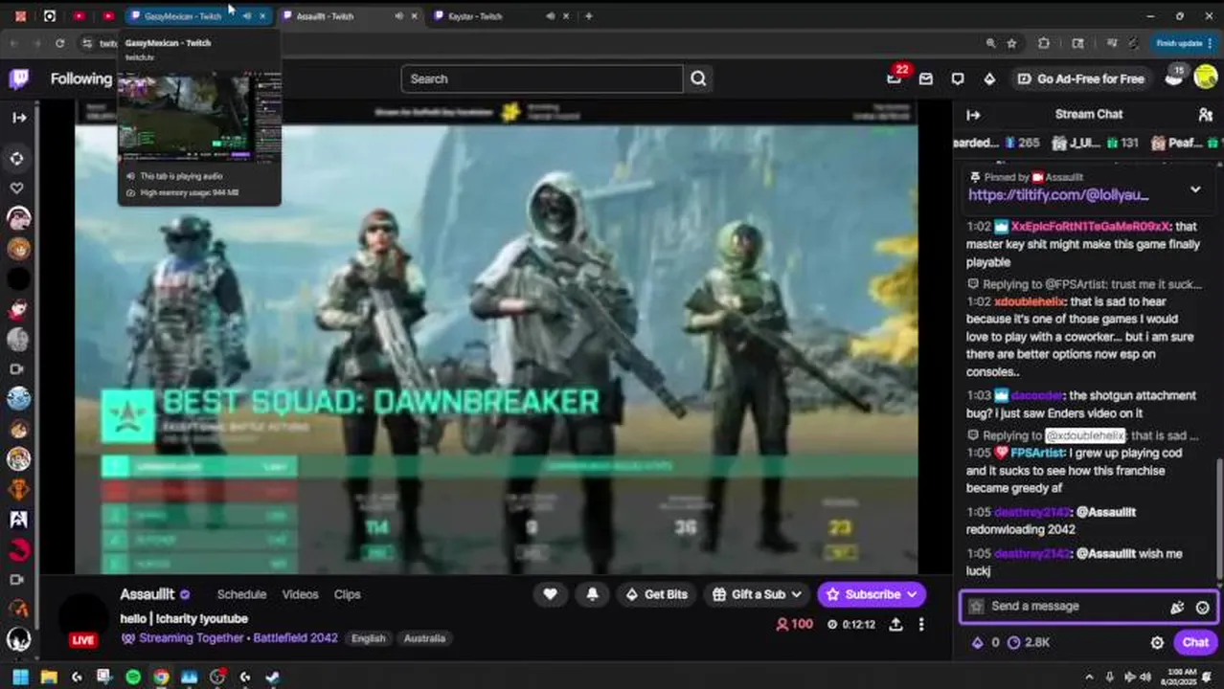
Task: Click Go Ad-Free for Free button
Action: [x=1081, y=78]
